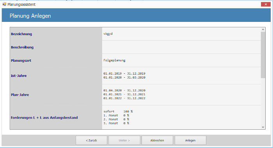Viewport: 273px width, 148px height.
Task: Click the Bezeichnung value vbgyd
Action: coord(108,34)
